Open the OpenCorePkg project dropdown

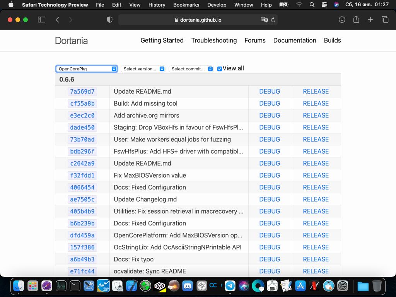click(87, 69)
